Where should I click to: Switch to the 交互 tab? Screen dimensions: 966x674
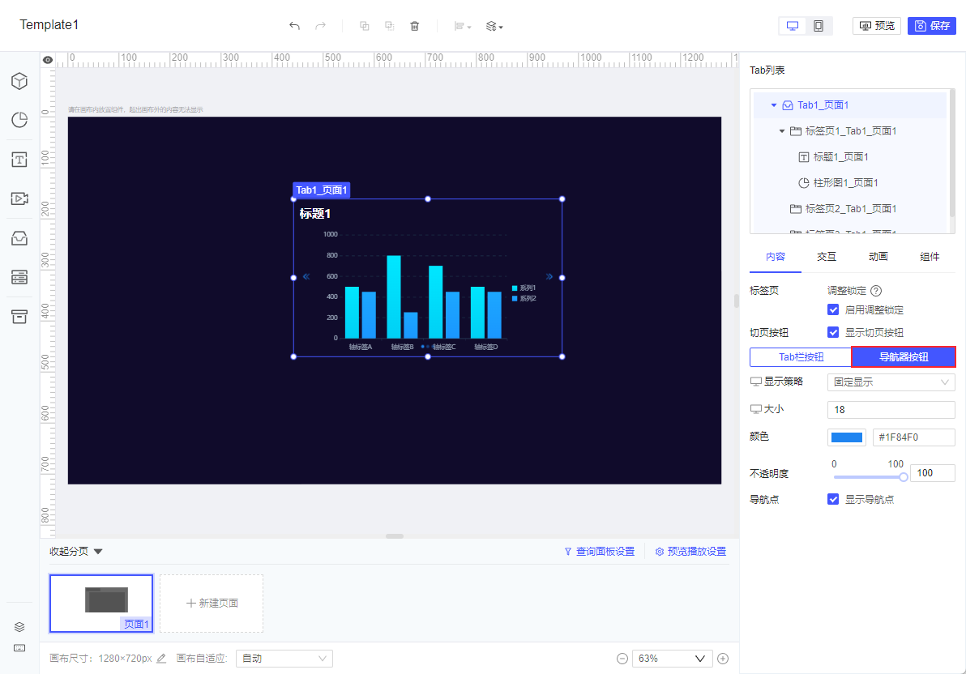pyautogui.click(x=827, y=257)
